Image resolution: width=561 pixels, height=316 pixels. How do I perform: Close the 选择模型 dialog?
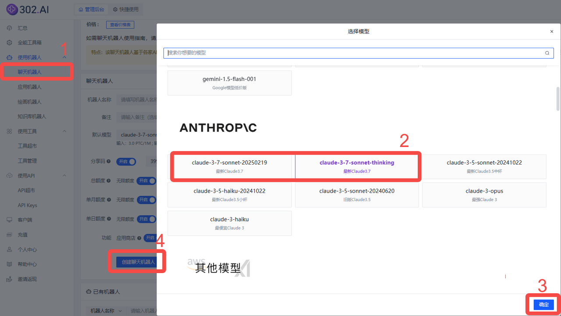pyautogui.click(x=552, y=32)
